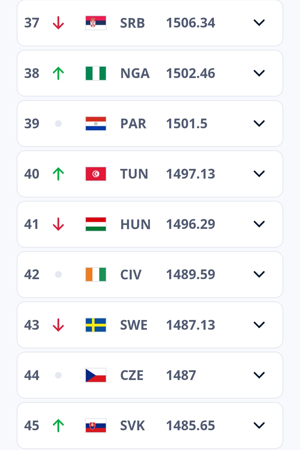300x450 pixels.
Task: Click the HUN team code
Action: (x=135, y=224)
